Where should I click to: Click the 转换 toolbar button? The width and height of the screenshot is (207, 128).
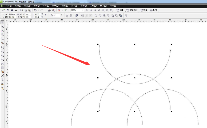tap(144, 10)
